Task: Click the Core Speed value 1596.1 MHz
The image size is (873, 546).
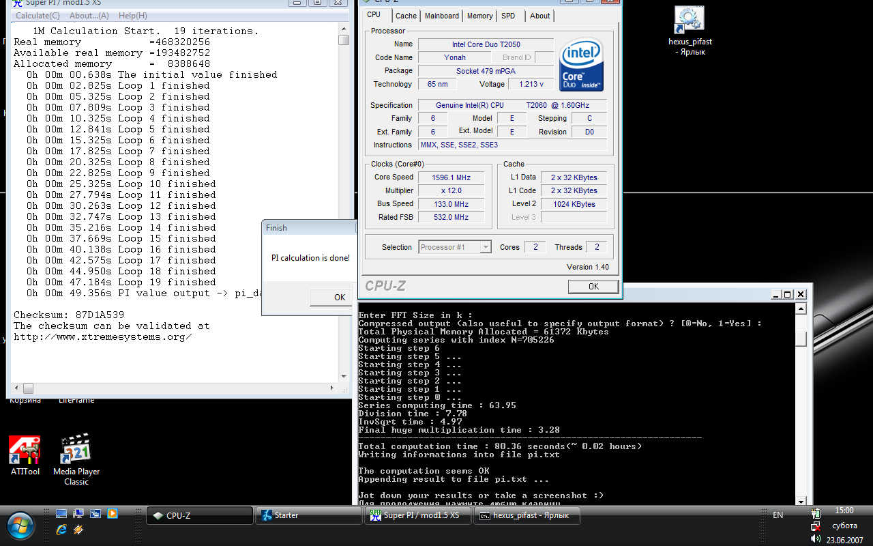Action: pyautogui.click(x=451, y=177)
